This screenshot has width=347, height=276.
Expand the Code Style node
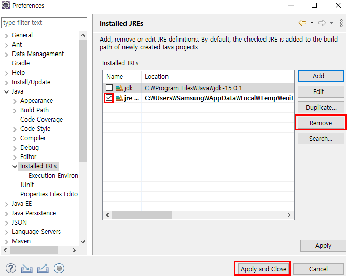[x=15, y=129]
